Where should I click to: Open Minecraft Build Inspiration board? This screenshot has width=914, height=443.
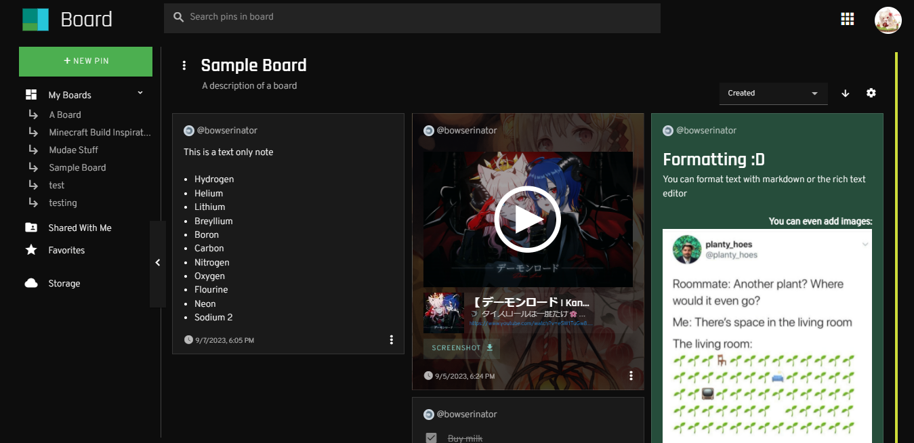(x=100, y=133)
